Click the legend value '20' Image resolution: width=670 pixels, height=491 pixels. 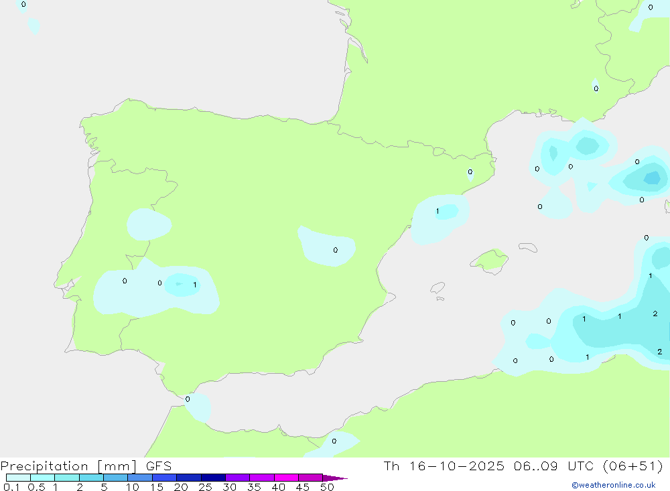click(181, 487)
